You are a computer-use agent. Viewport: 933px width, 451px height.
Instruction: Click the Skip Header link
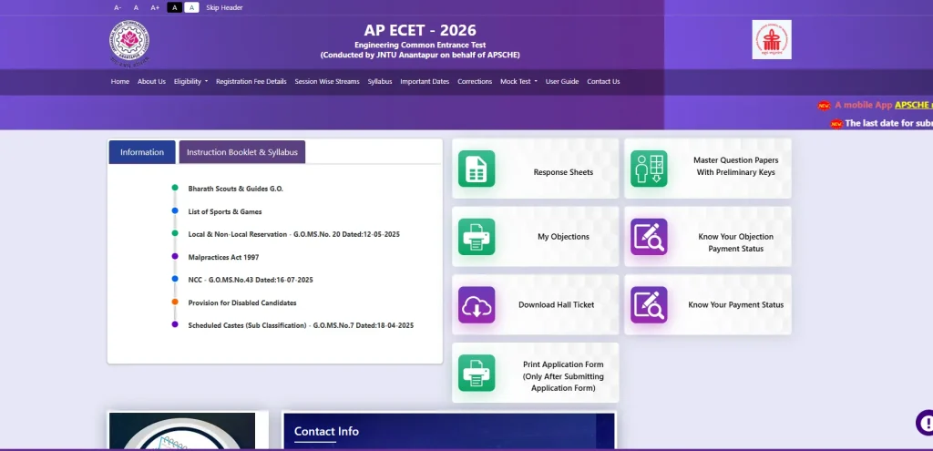coord(224,7)
